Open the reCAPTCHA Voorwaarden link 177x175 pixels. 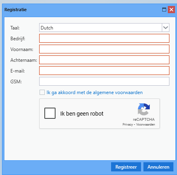click(x=145, y=124)
